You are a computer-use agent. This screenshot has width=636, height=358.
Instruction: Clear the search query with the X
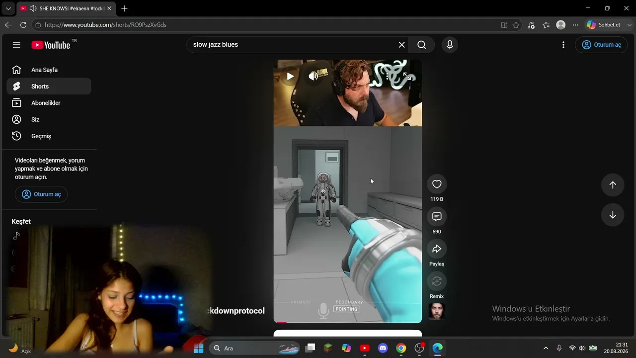[401, 45]
